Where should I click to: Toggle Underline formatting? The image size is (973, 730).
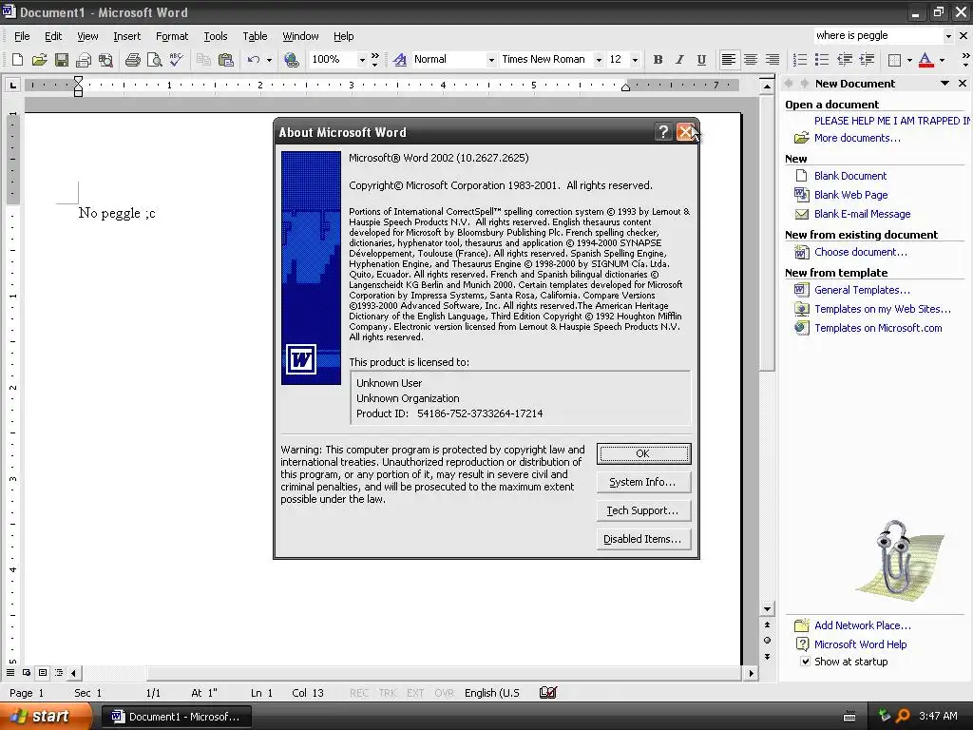click(x=701, y=60)
